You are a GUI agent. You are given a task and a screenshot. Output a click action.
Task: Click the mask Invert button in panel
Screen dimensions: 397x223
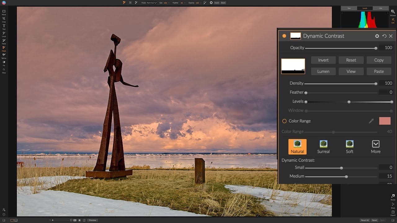[x=323, y=60]
